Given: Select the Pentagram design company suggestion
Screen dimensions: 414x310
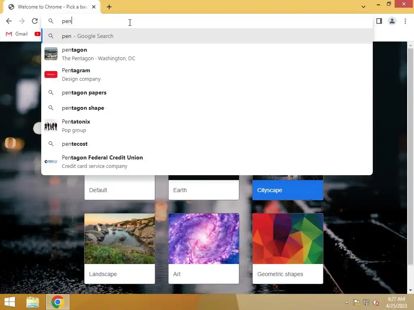Looking at the screenshot, I should click(x=207, y=75).
